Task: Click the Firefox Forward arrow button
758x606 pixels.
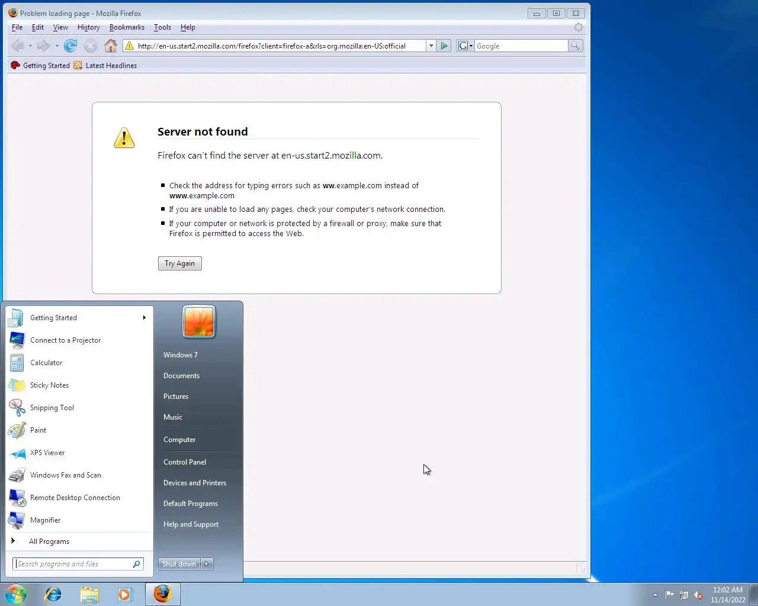Action: (x=43, y=46)
